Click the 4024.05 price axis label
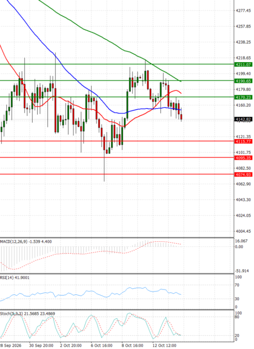Image resolution: width=254 pixels, height=349 pixels. point(243,215)
